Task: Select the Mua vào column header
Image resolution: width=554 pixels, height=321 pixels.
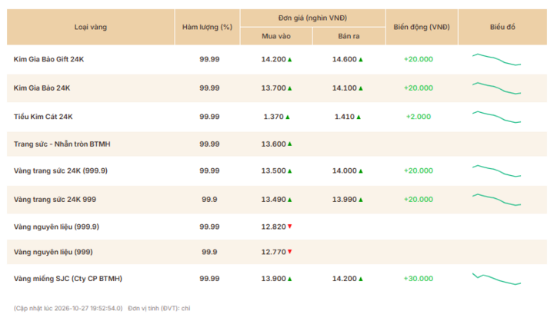Action: pos(276,36)
